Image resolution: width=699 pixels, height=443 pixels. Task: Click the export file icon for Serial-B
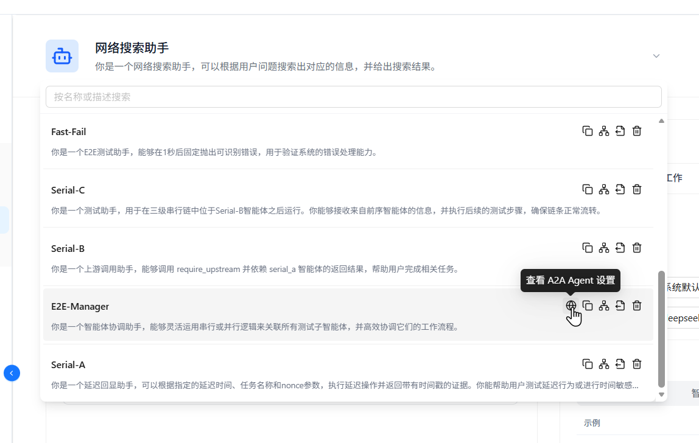click(620, 248)
